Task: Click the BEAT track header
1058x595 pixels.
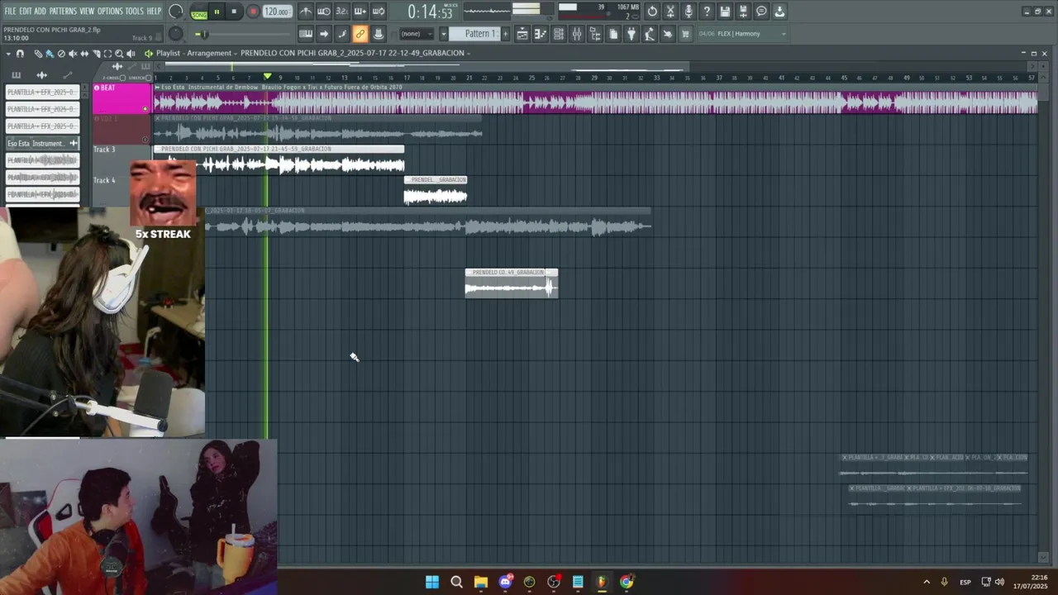Action: (122, 98)
